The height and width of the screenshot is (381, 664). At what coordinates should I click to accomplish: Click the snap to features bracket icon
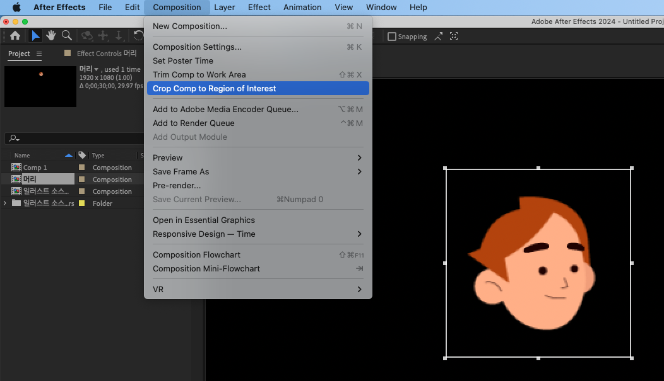[454, 37]
